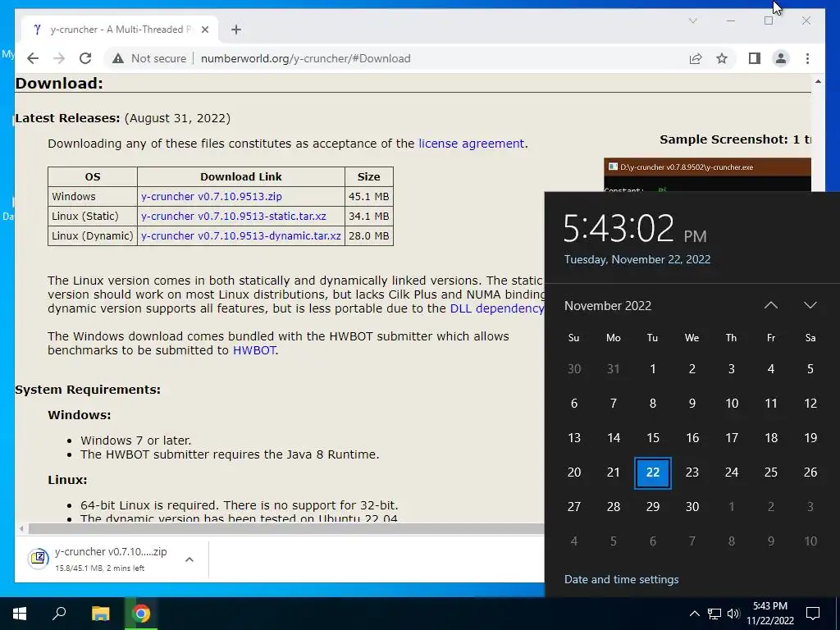The height and width of the screenshot is (630, 840).
Task: Open the DLL dependency link
Action: point(496,308)
